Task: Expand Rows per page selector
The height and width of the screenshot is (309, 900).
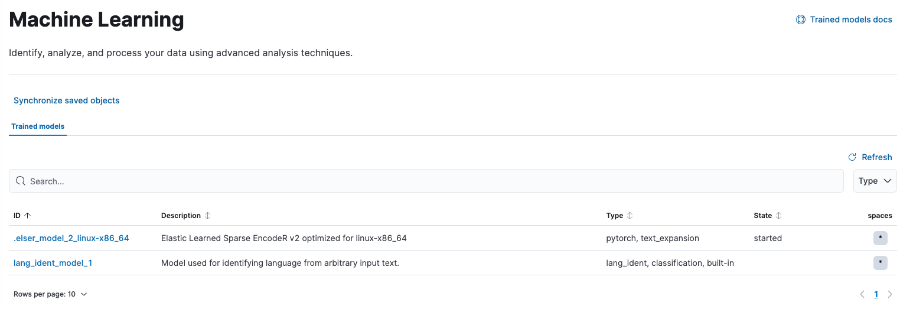Action: (x=50, y=294)
